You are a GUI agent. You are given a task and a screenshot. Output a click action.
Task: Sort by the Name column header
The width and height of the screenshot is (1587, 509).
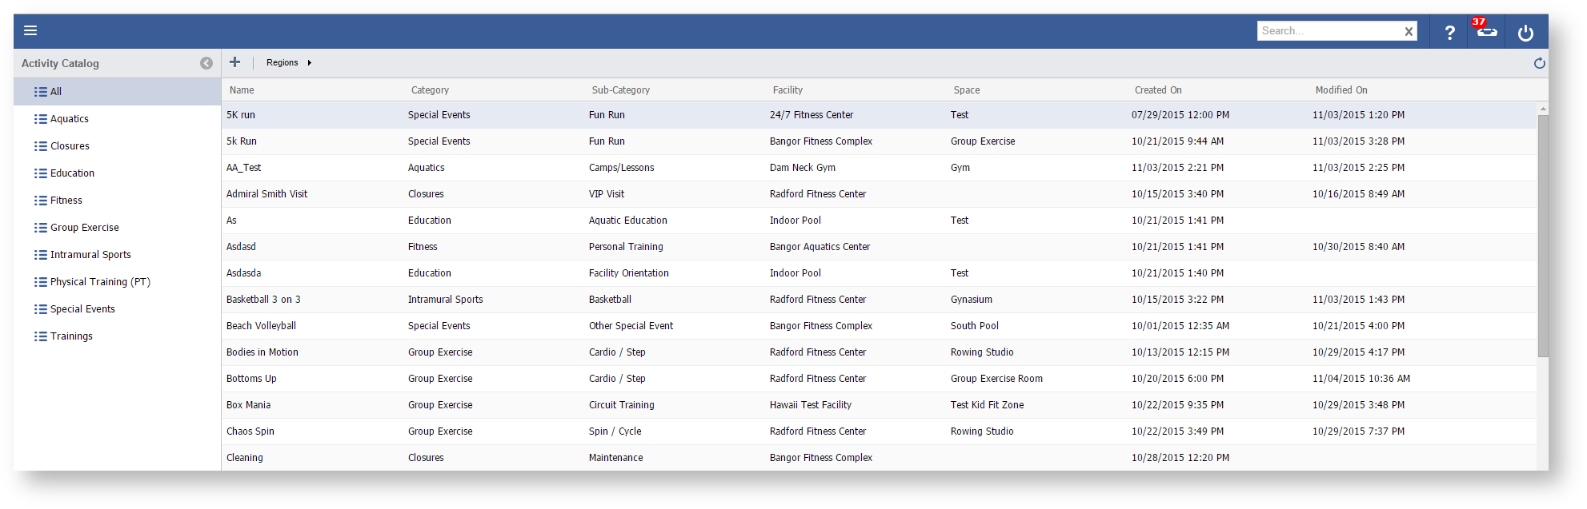(x=242, y=90)
